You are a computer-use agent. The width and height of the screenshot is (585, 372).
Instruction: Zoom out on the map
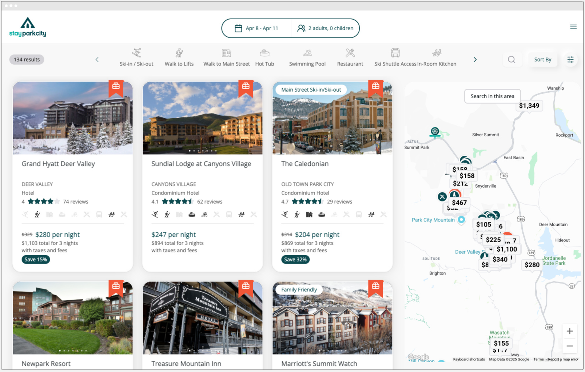click(570, 346)
